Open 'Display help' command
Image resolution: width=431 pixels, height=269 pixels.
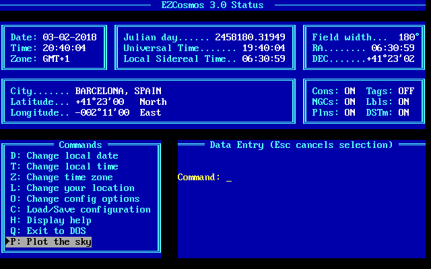[51, 221]
